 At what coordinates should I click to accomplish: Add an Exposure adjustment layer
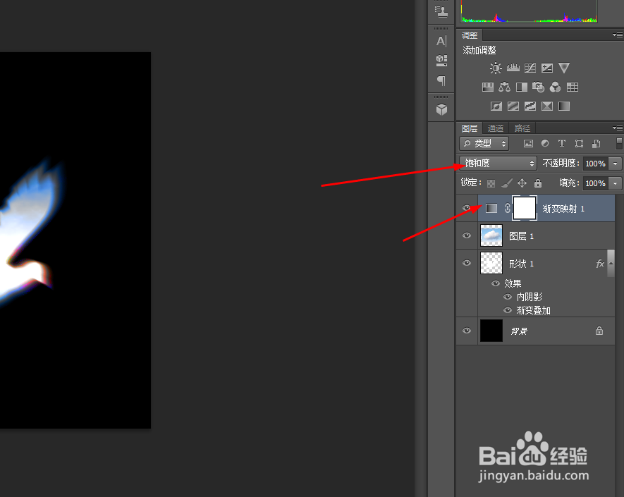tap(547, 68)
